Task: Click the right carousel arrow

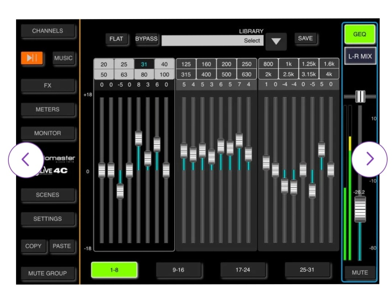Action: 369,159
